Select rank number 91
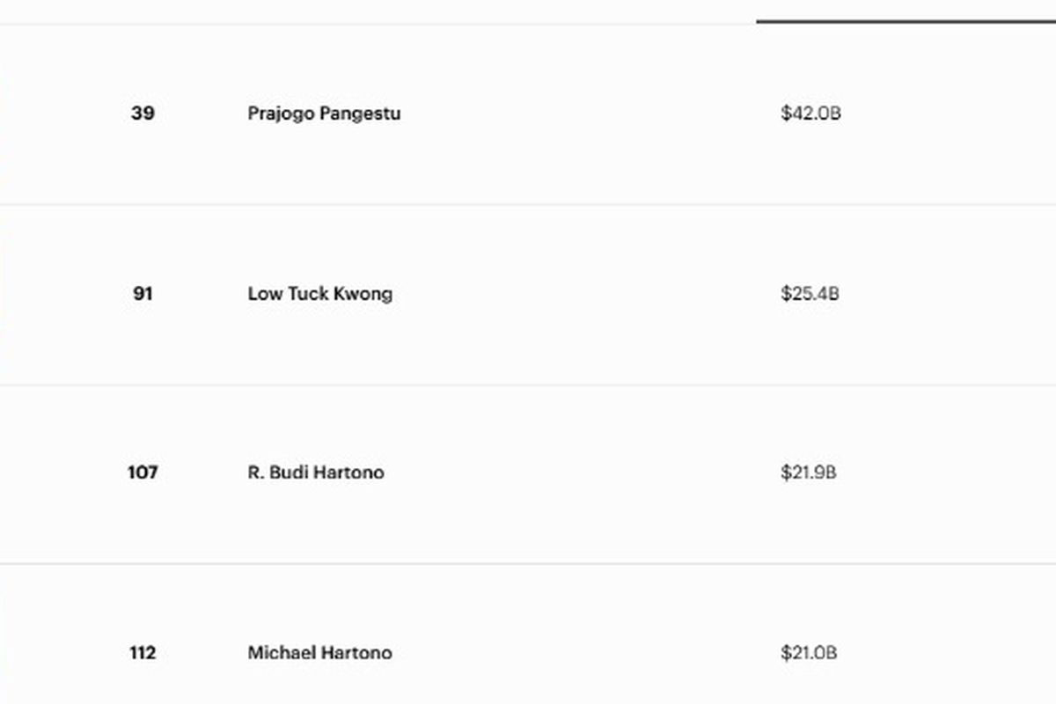The height and width of the screenshot is (704, 1056). 143,293
